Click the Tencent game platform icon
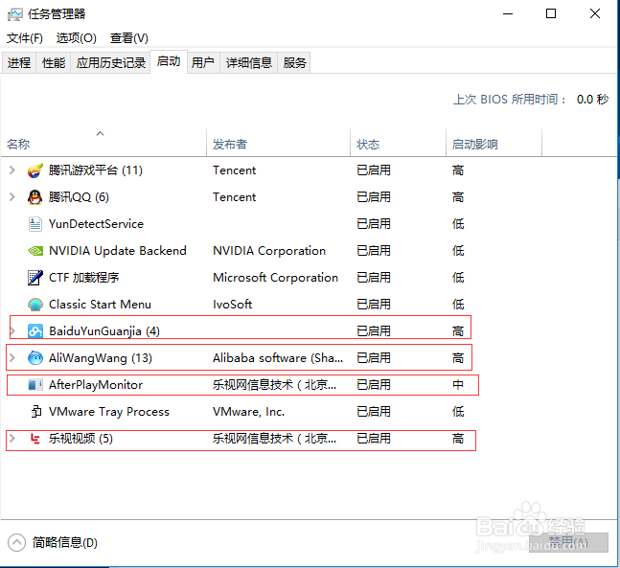 click(35, 170)
